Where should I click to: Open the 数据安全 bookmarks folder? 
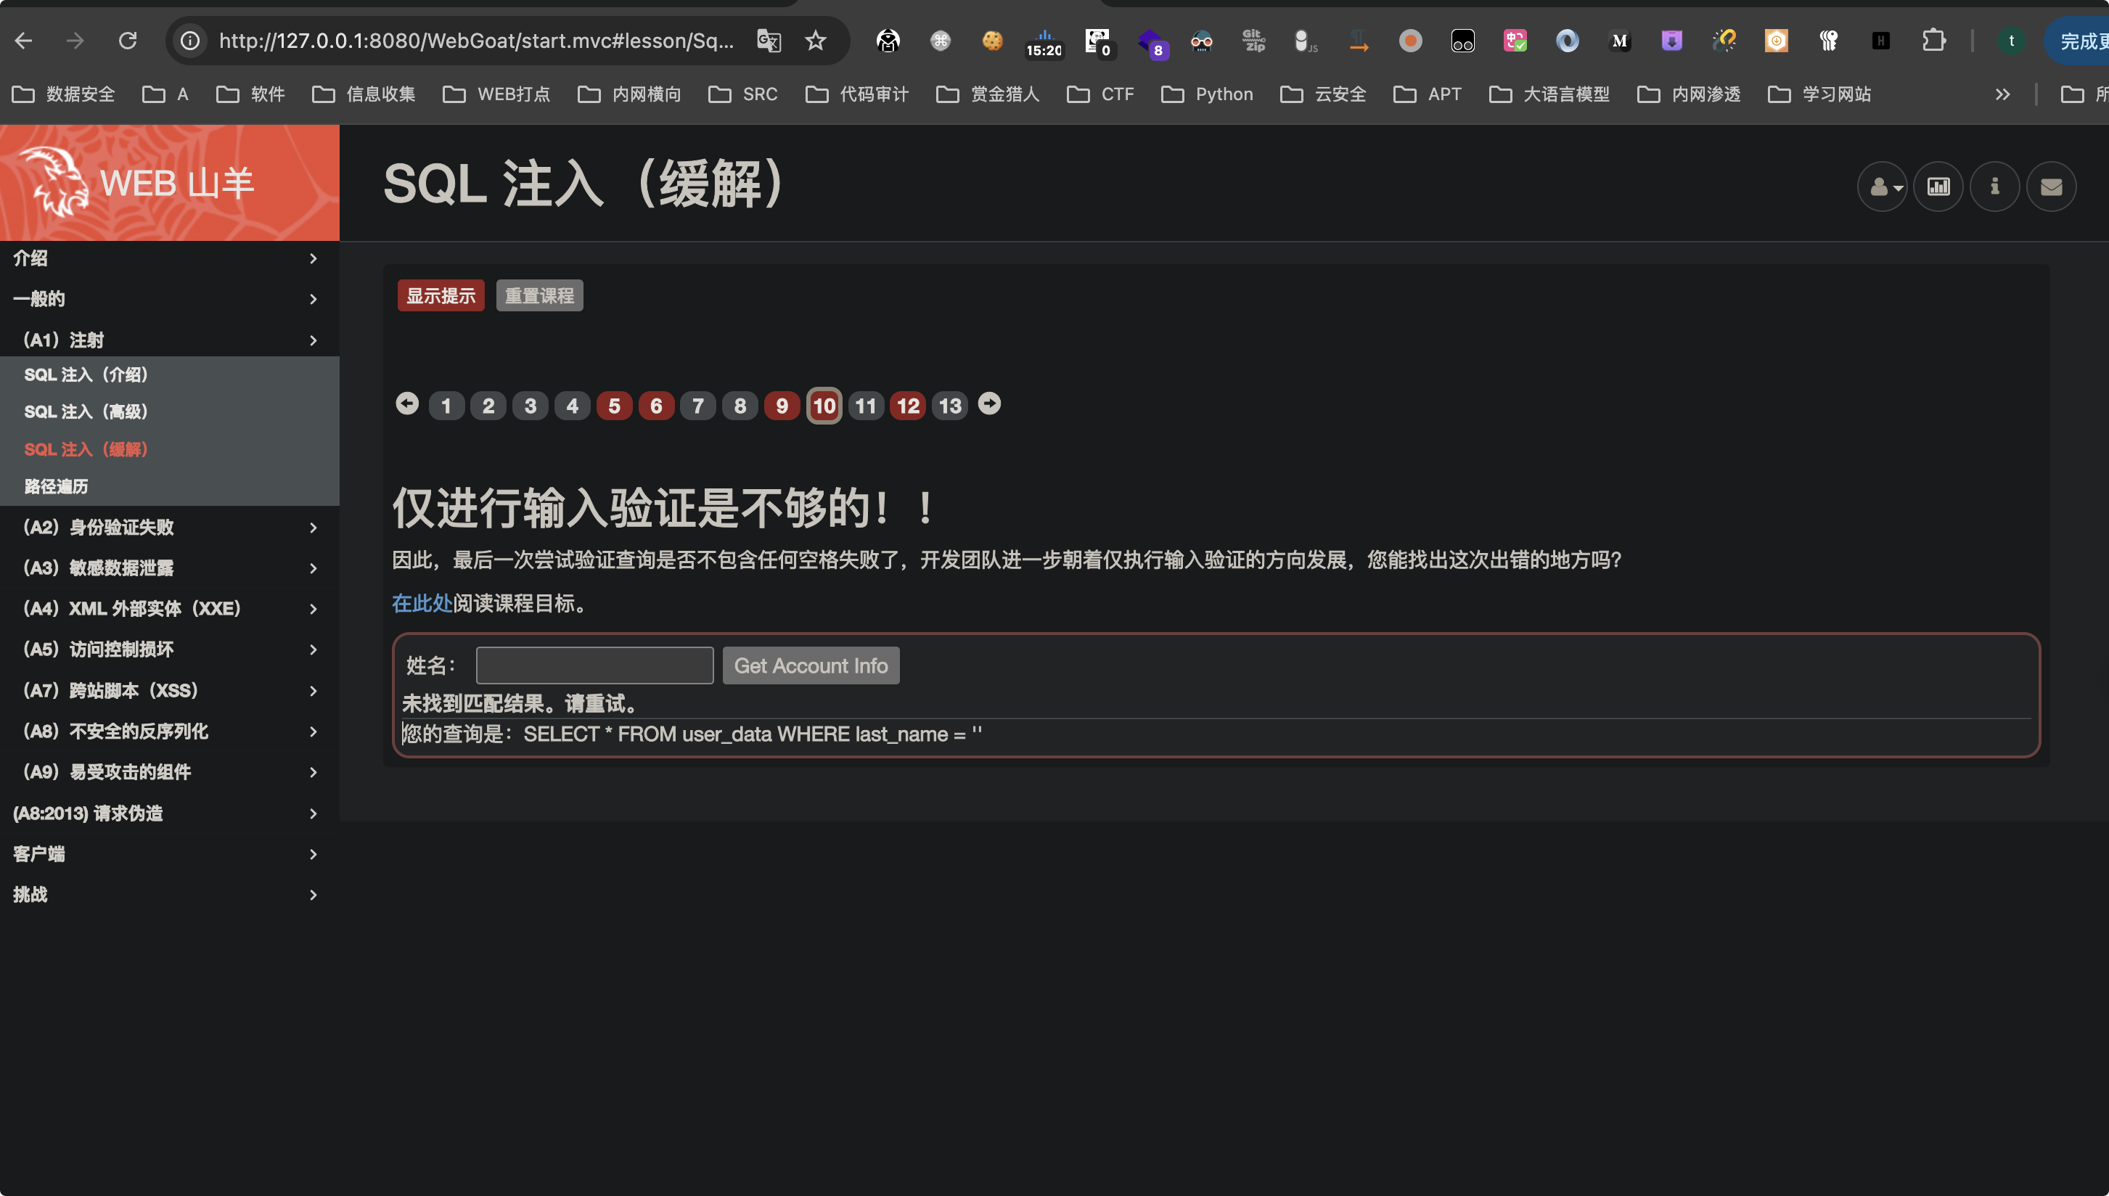[63, 94]
